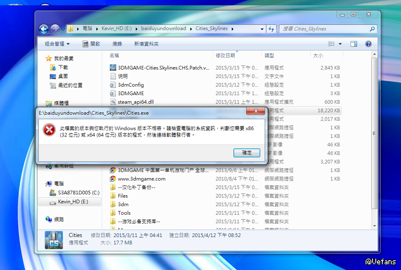Select the 3DMGAME config file icon
401x270 pixels.
[x=113, y=94]
